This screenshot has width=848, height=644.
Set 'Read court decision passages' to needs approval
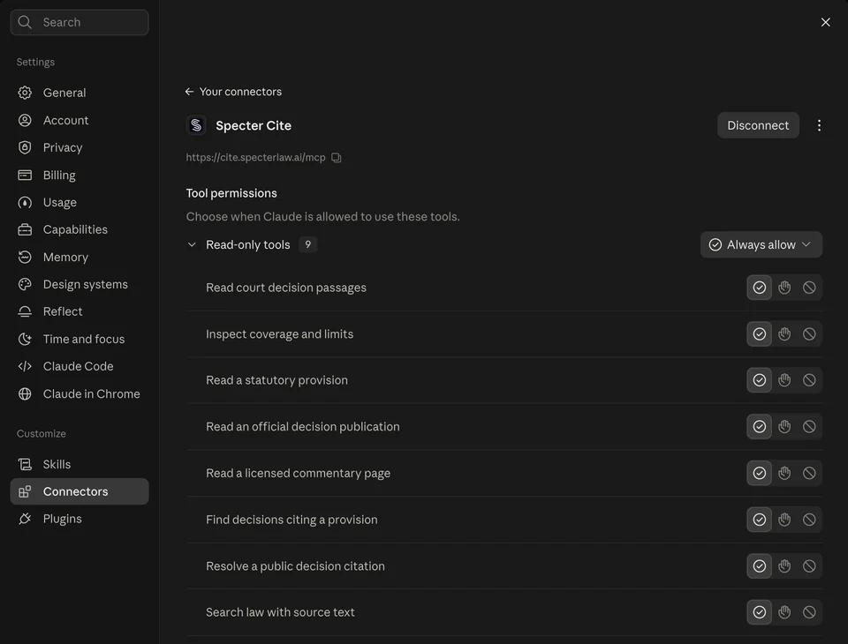point(784,288)
